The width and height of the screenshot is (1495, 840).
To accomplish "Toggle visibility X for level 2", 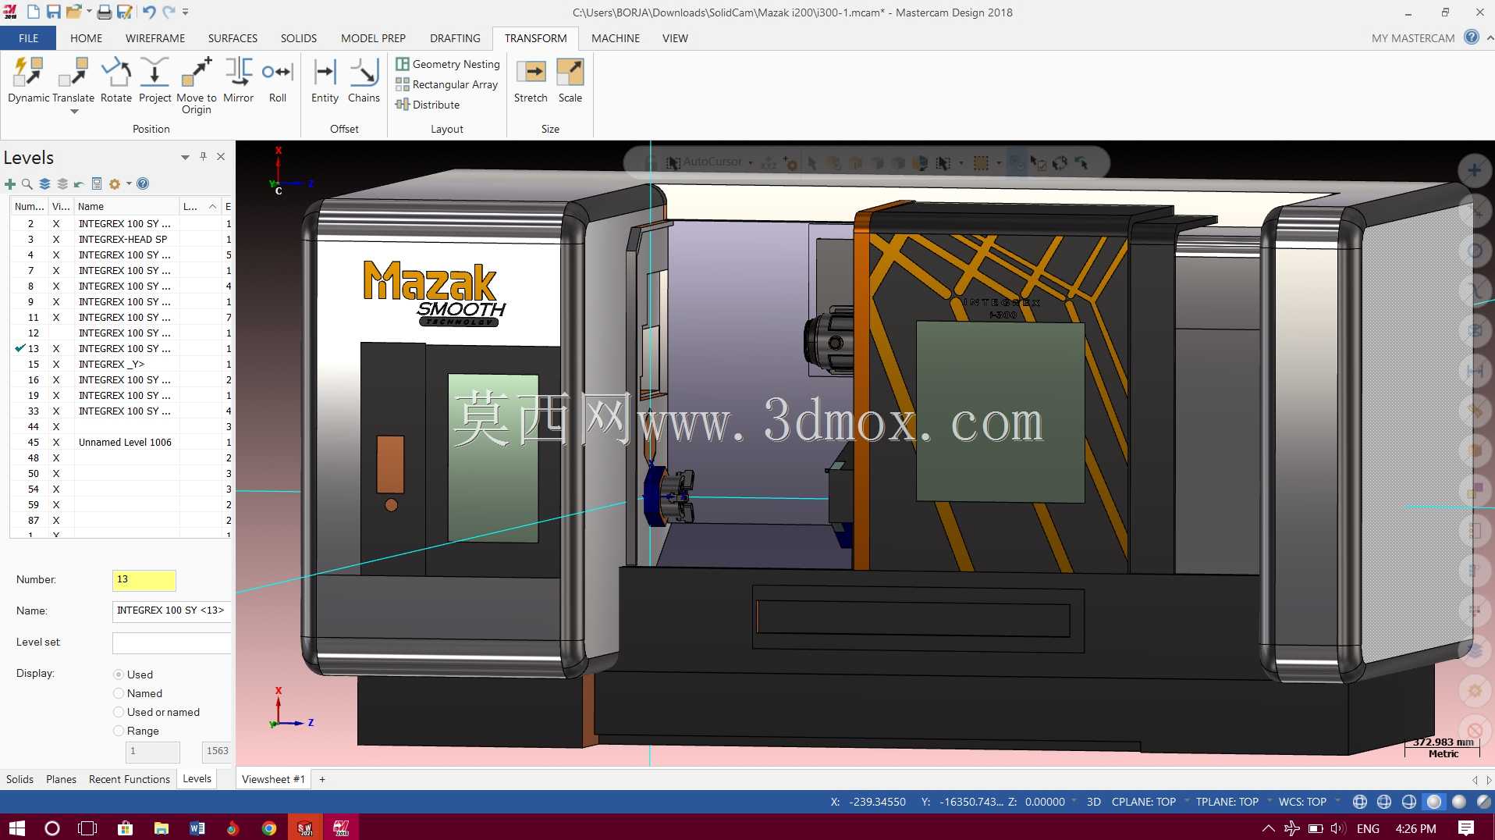I will [56, 224].
